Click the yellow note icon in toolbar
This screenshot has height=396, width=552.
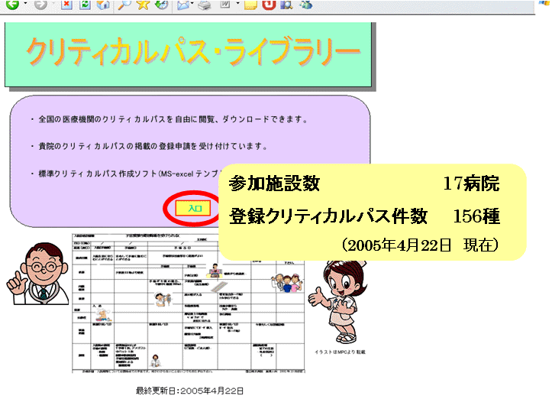[x=250, y=5]
